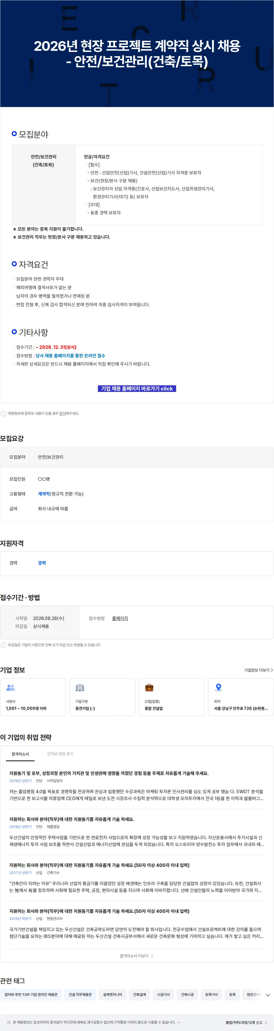Click the 2026년 현장 프로젝트 계약직 상시 채용 banner

tap(137, 54)
